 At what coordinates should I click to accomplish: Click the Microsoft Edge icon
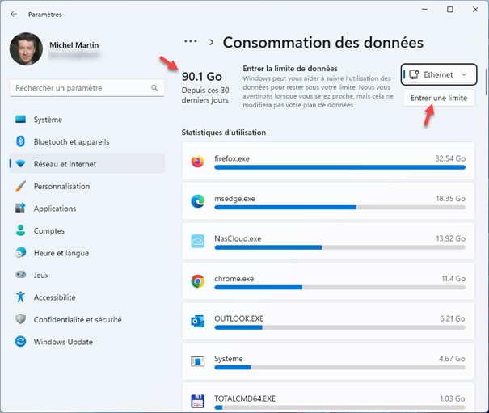click(197, 201)
